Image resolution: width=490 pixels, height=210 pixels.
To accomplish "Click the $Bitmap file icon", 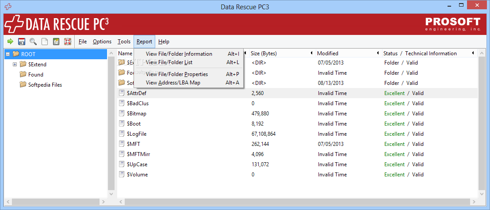I will pos(122,113).
